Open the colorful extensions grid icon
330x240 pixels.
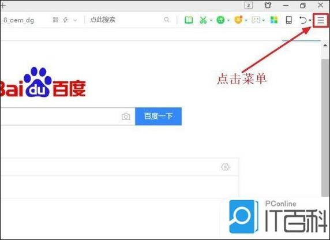[x=274, y=20]
